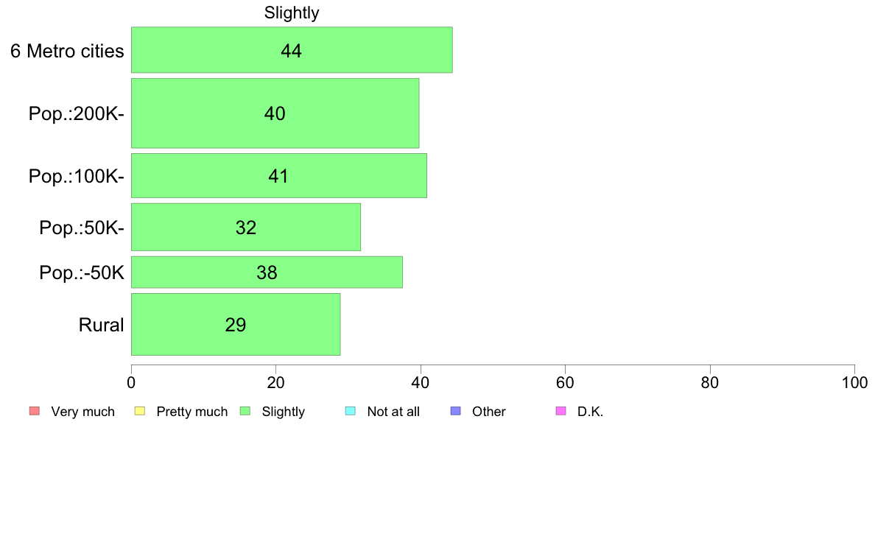Click the 60 tick label on the axis
Image resolution: width=875 pixels, height=542 pixels.
(566, 382)
